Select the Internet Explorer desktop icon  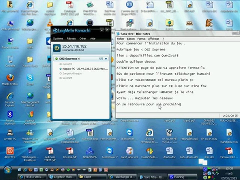pos(10,99)
